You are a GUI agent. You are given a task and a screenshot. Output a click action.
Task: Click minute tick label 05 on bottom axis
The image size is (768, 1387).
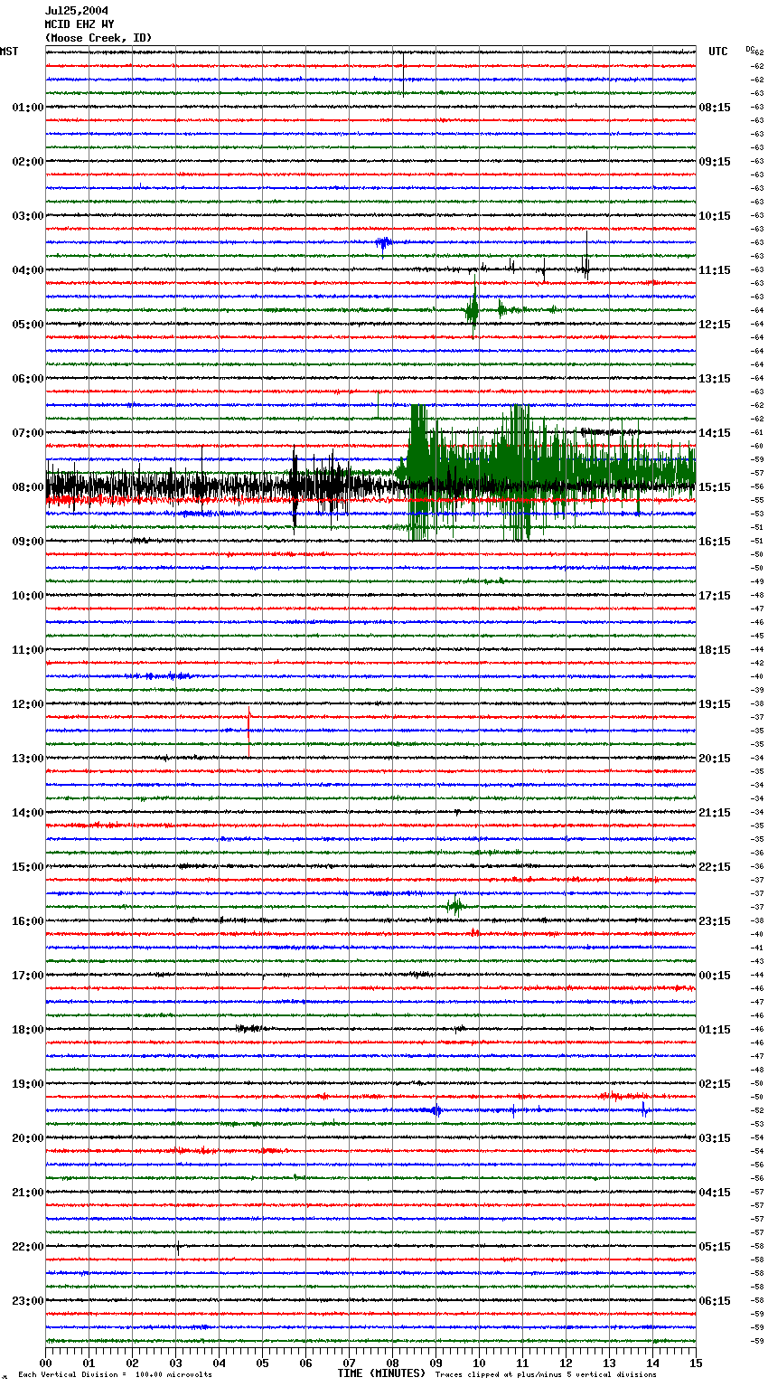[x=263, y=1363]
